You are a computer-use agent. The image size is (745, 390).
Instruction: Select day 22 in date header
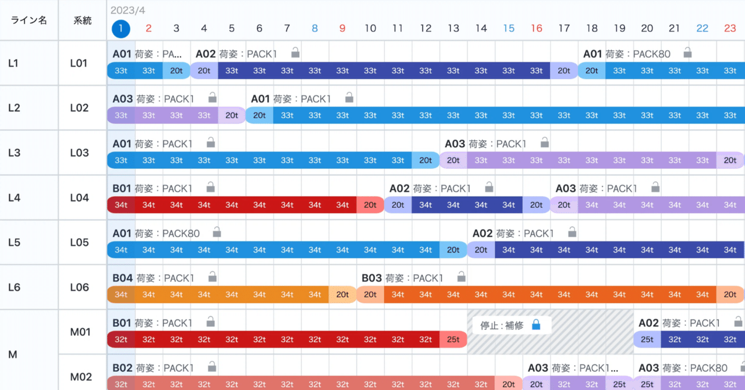703,29
